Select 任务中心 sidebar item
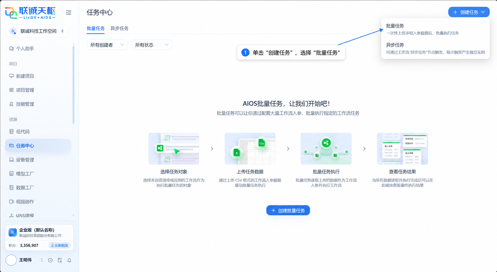Image resolution: width=497 pixels, height=272 pixels. (x=38, y=146)
